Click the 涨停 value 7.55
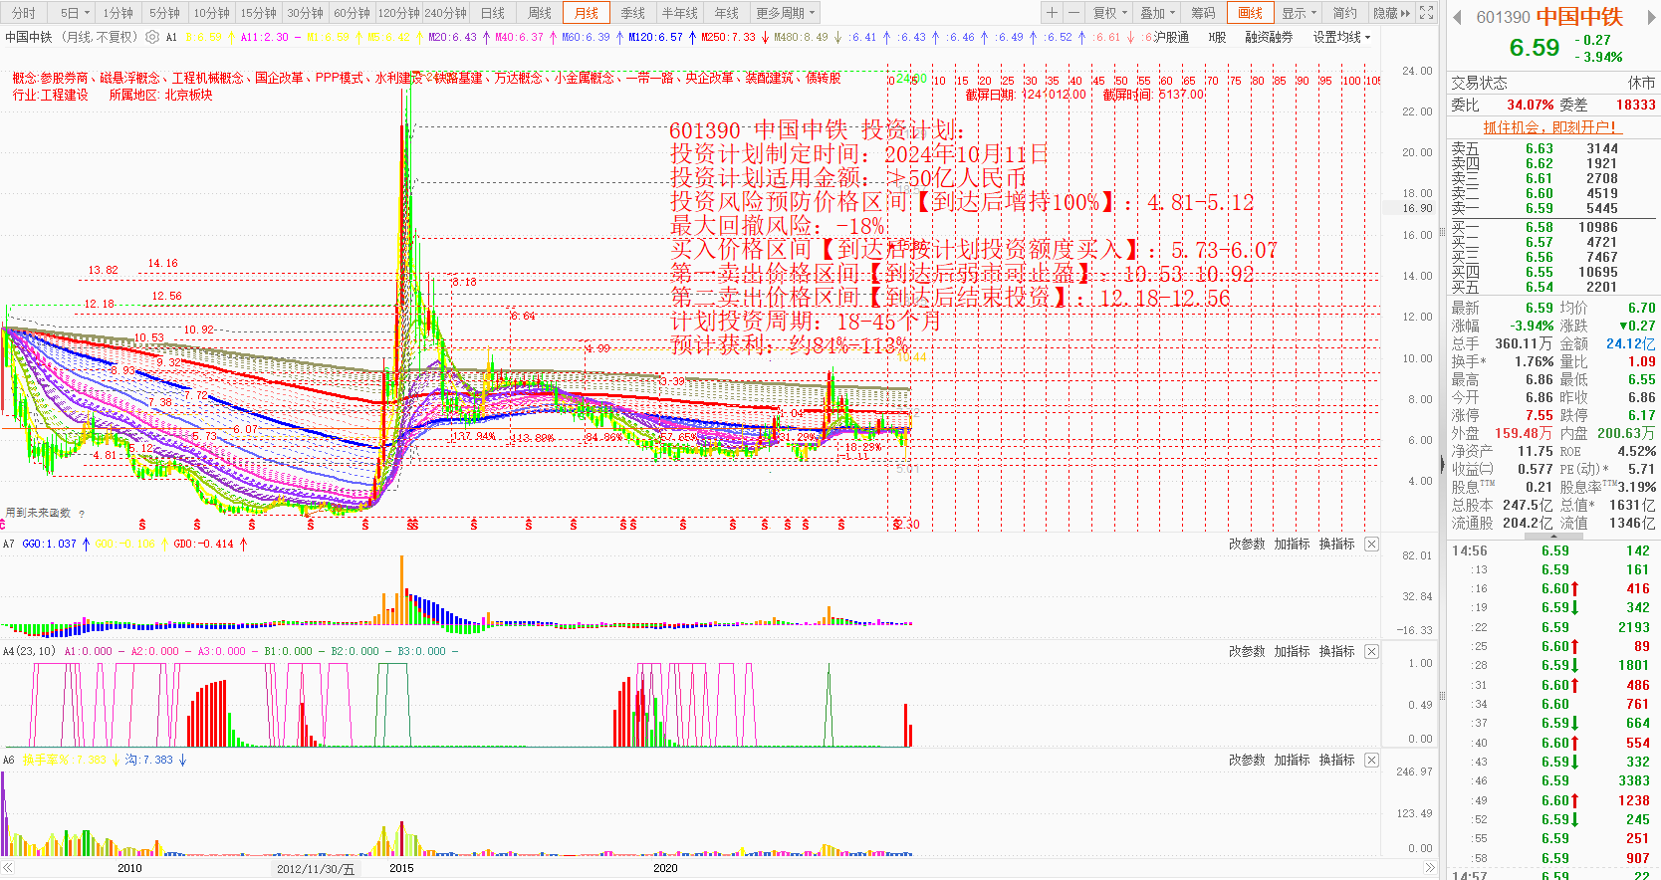This screenshot has width=1661, height=880. tap(1540, 415)
